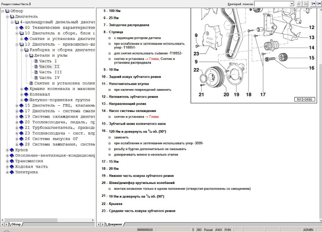Screen dimensions: 322x232
Task: Select 28 Система зажигания tree row
Action: [60, 144]
